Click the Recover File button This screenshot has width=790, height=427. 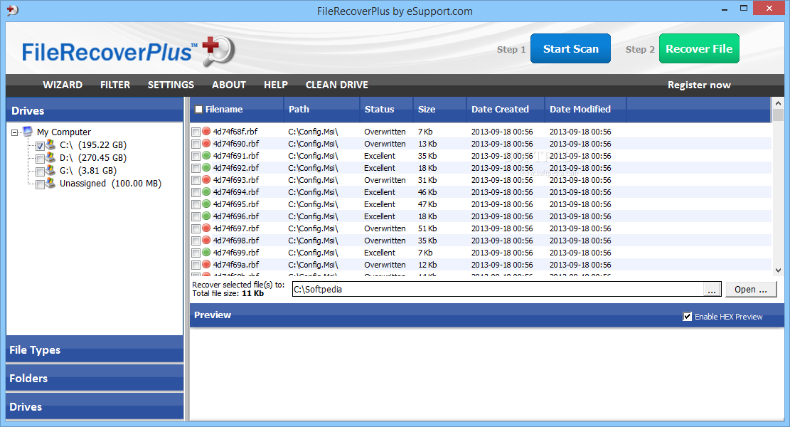click(x=699, y=48)
